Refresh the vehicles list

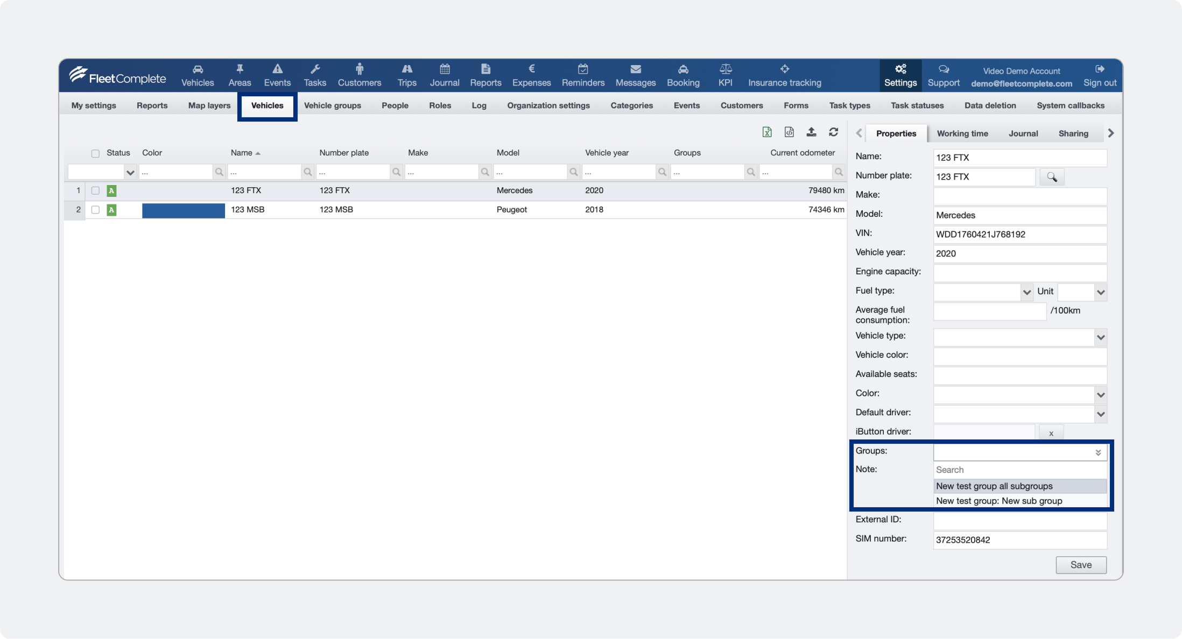click(x=833, y=132)
